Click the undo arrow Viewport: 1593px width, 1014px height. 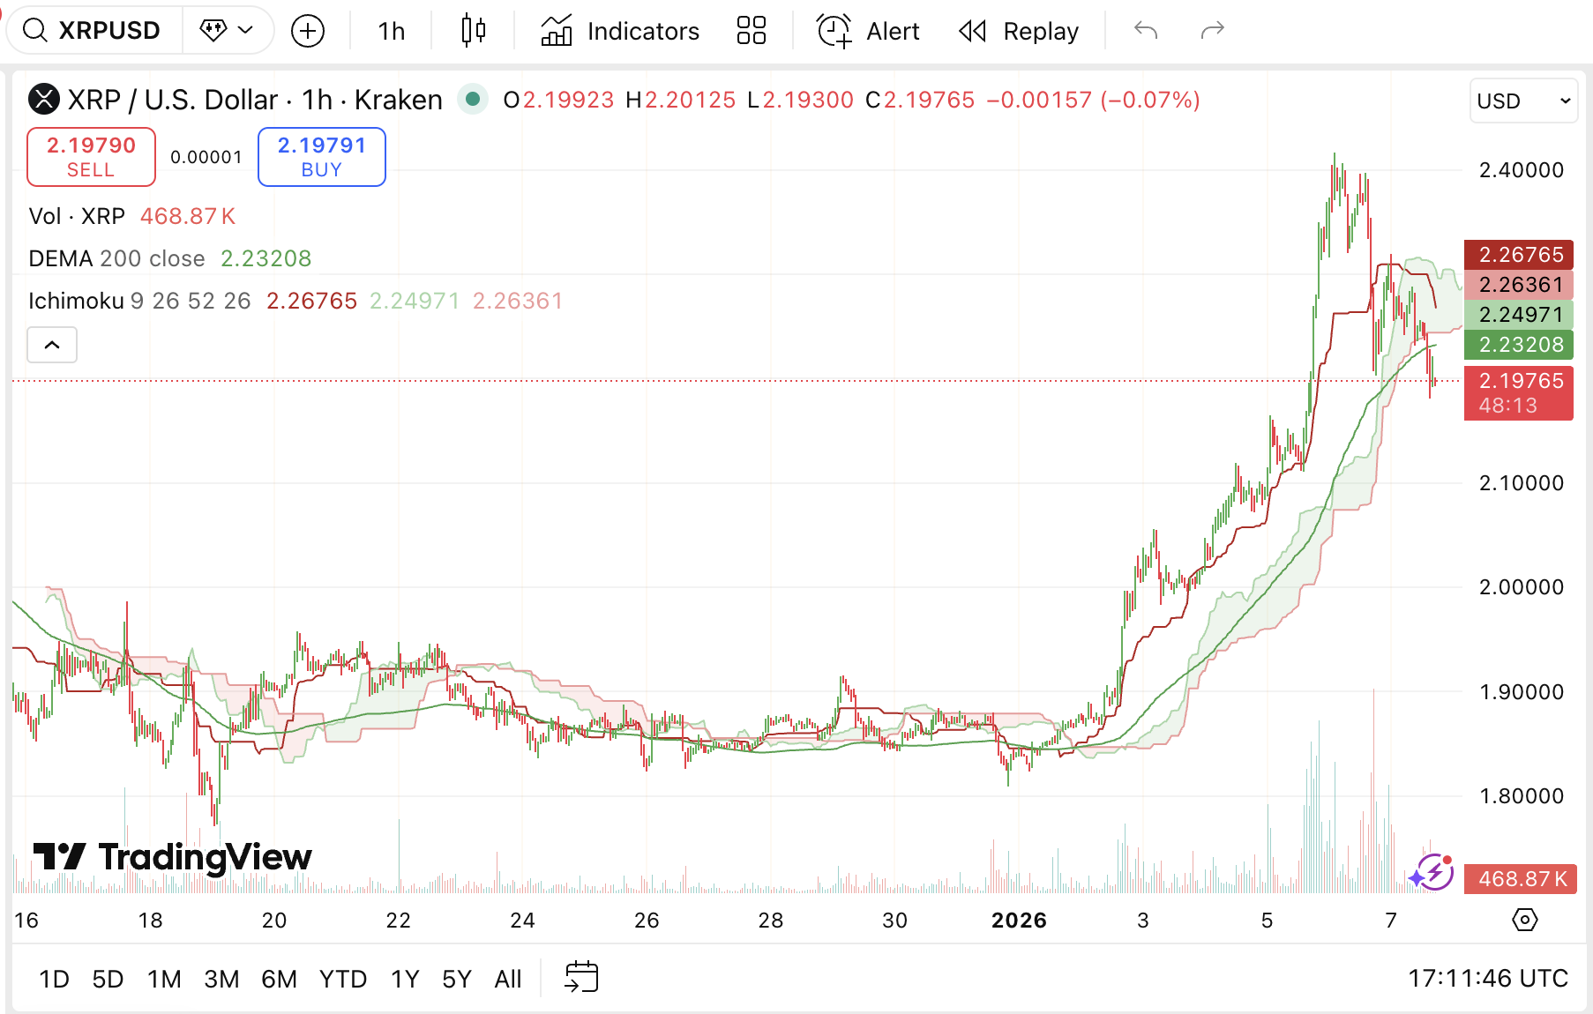click(1146, 31)
